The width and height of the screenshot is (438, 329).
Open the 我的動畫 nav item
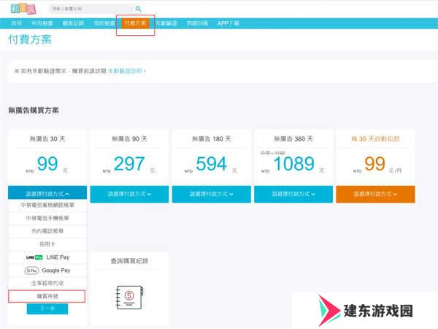(x=104, y=23)
